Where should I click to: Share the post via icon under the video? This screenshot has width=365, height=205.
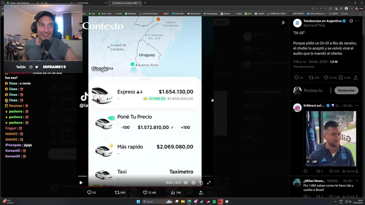point(201,192)
